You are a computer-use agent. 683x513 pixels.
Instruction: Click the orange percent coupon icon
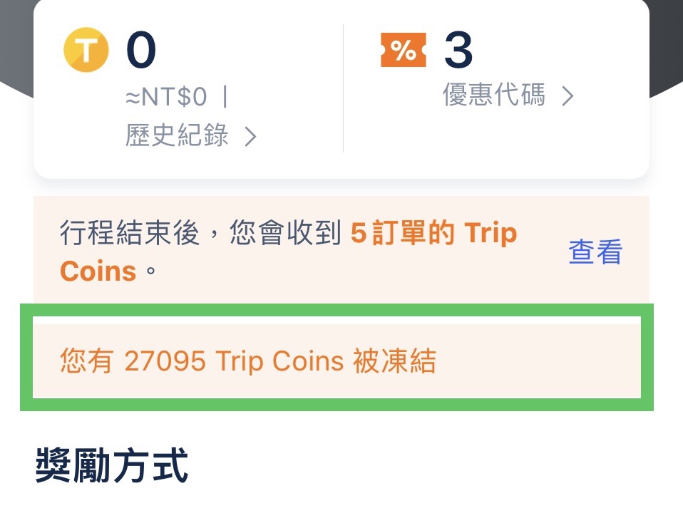(403, 50)
